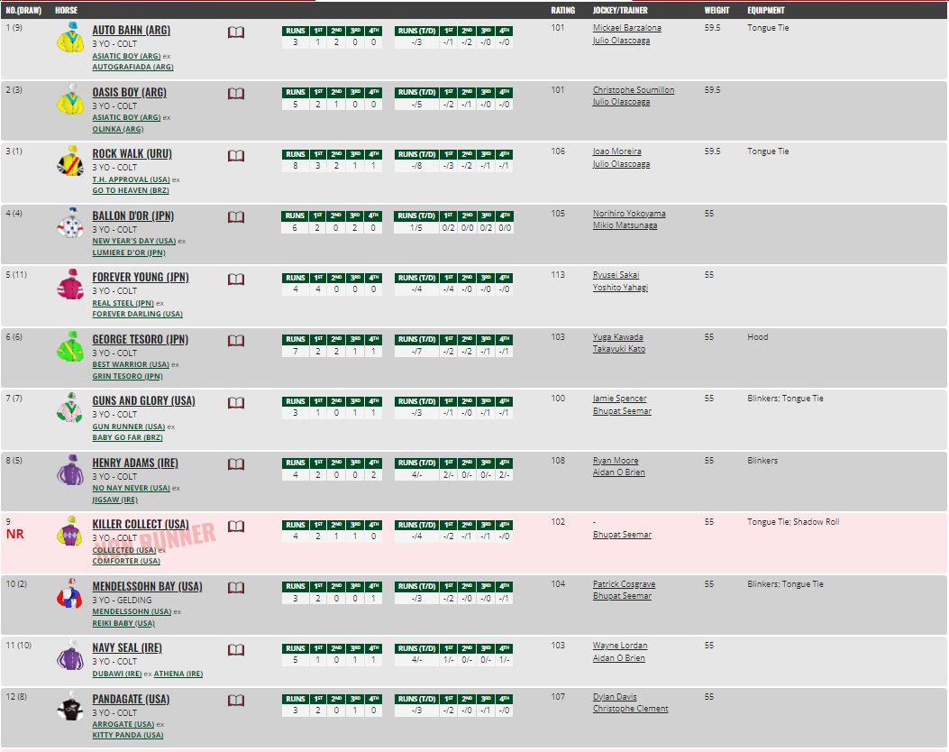Click the RATING column header

point(563,10)
